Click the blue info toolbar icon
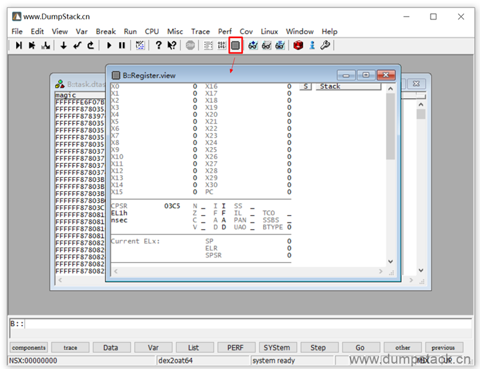 312,45
